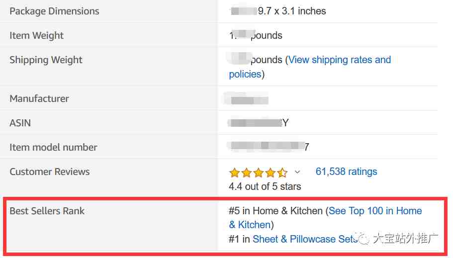Select the Item model number label

pyautogui.click(x=53, y=147)
